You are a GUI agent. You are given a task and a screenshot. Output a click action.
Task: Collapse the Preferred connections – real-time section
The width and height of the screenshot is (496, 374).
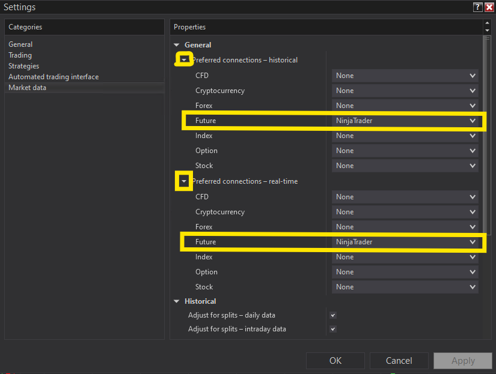[183, 181]
